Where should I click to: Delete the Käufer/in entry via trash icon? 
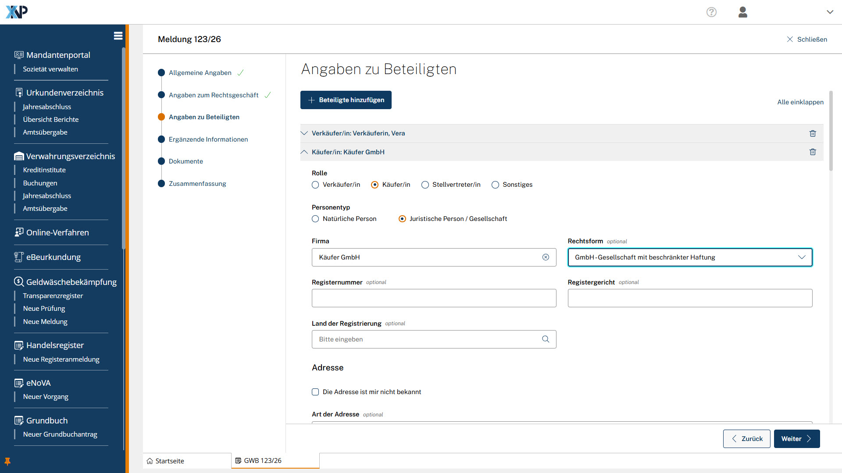[813, 152]
